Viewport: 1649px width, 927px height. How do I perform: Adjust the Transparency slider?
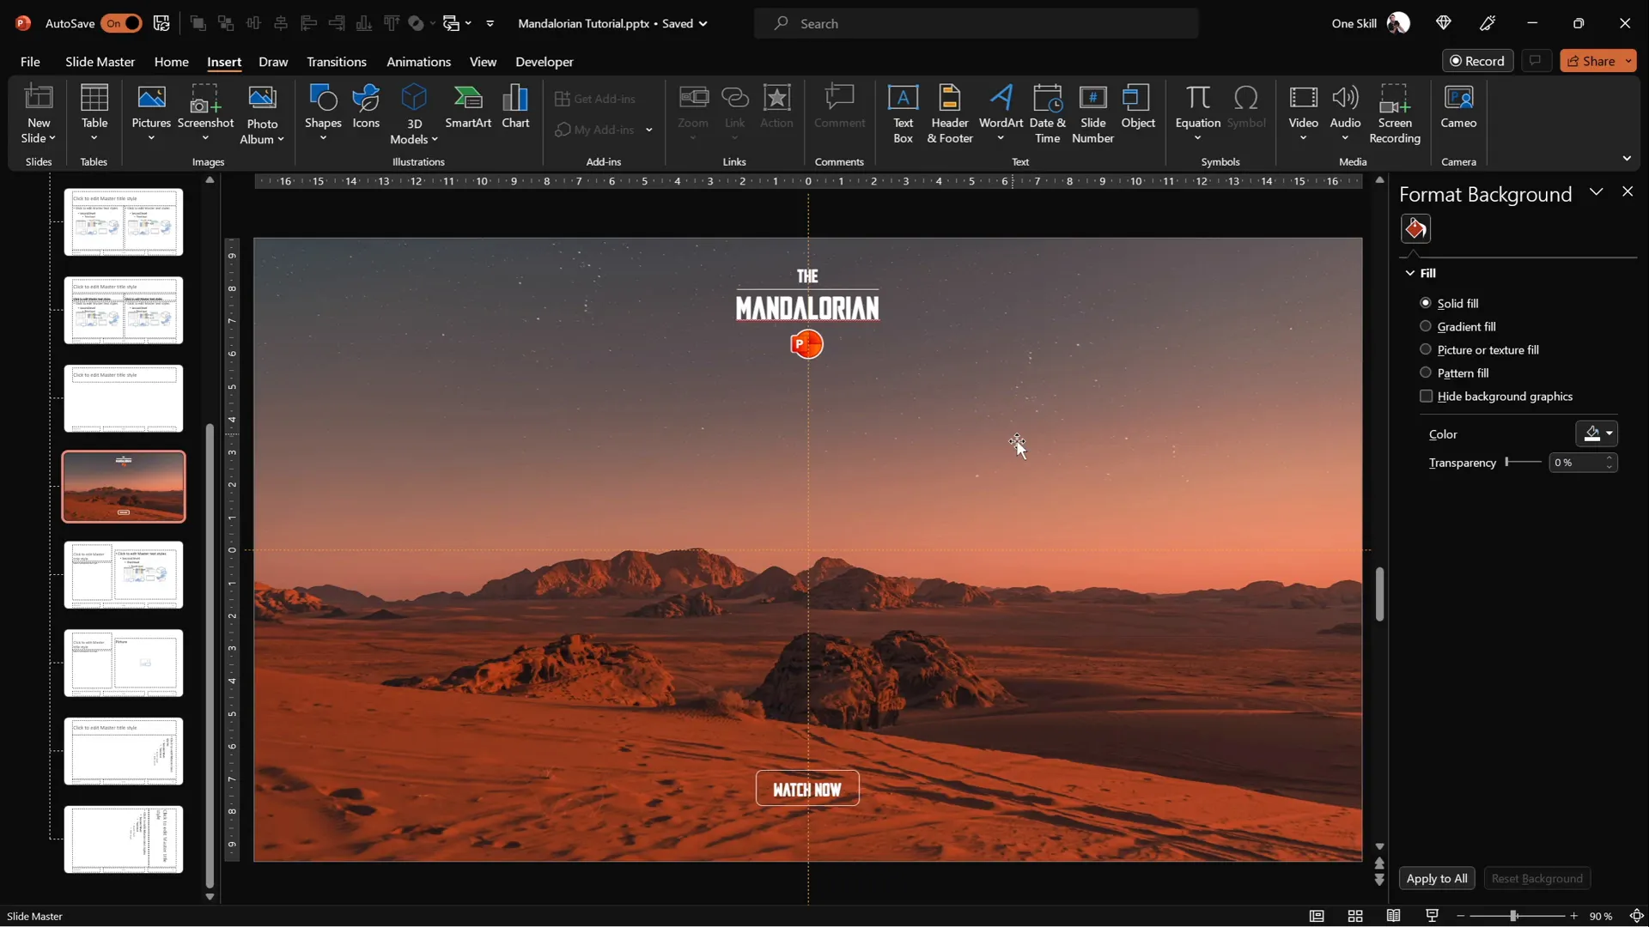tap(1524, 462)
